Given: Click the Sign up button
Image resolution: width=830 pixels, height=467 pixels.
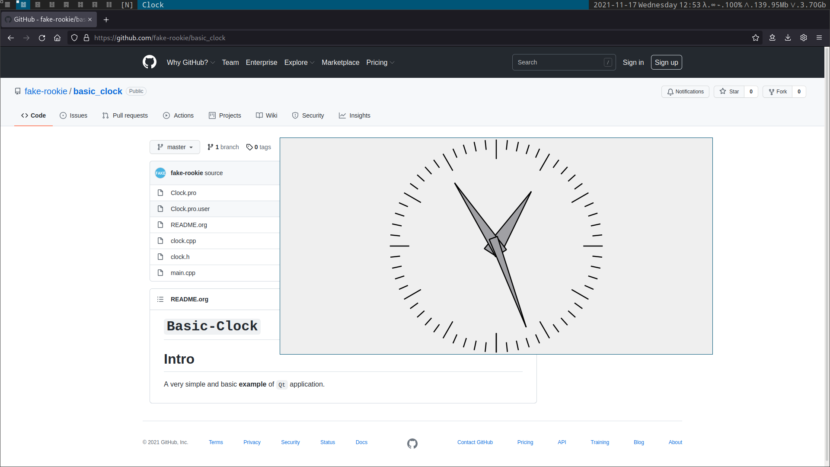Looking at the screenshot, I should (x=667, y=62).
